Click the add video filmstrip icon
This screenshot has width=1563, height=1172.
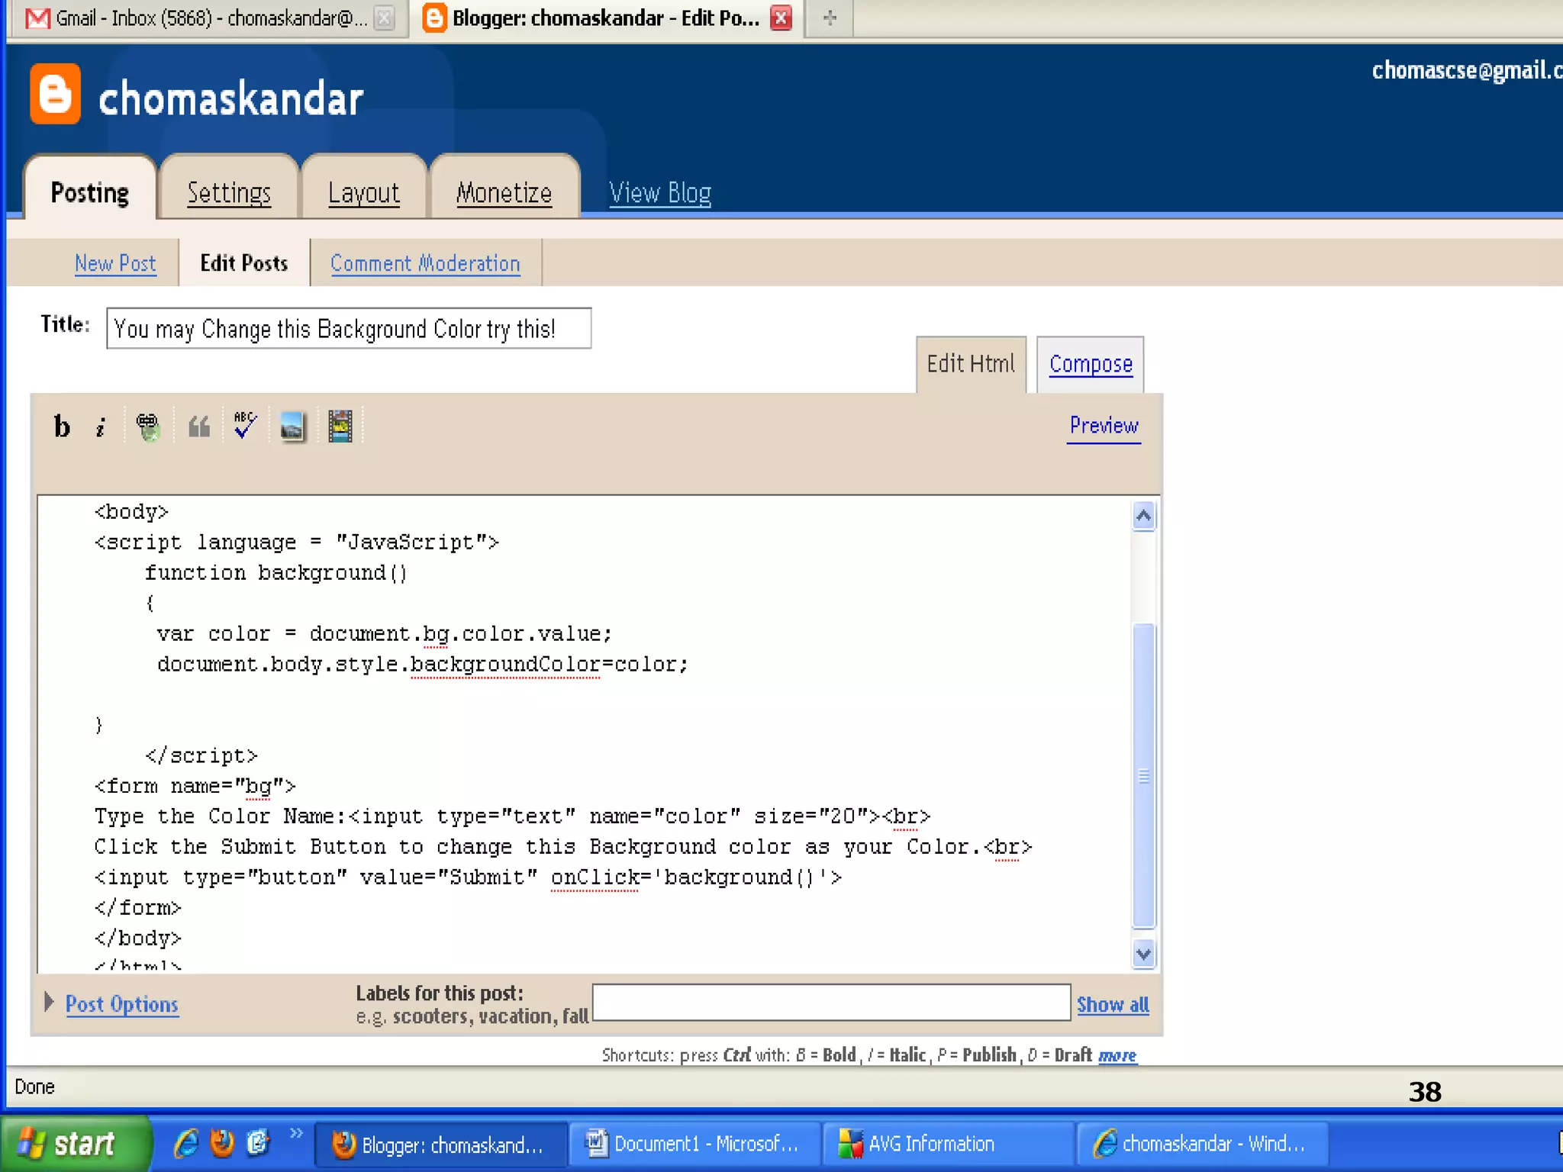(x=340, y=426)
